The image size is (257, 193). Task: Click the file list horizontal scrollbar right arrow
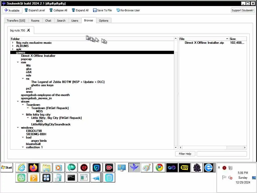[x=245, y=147]
